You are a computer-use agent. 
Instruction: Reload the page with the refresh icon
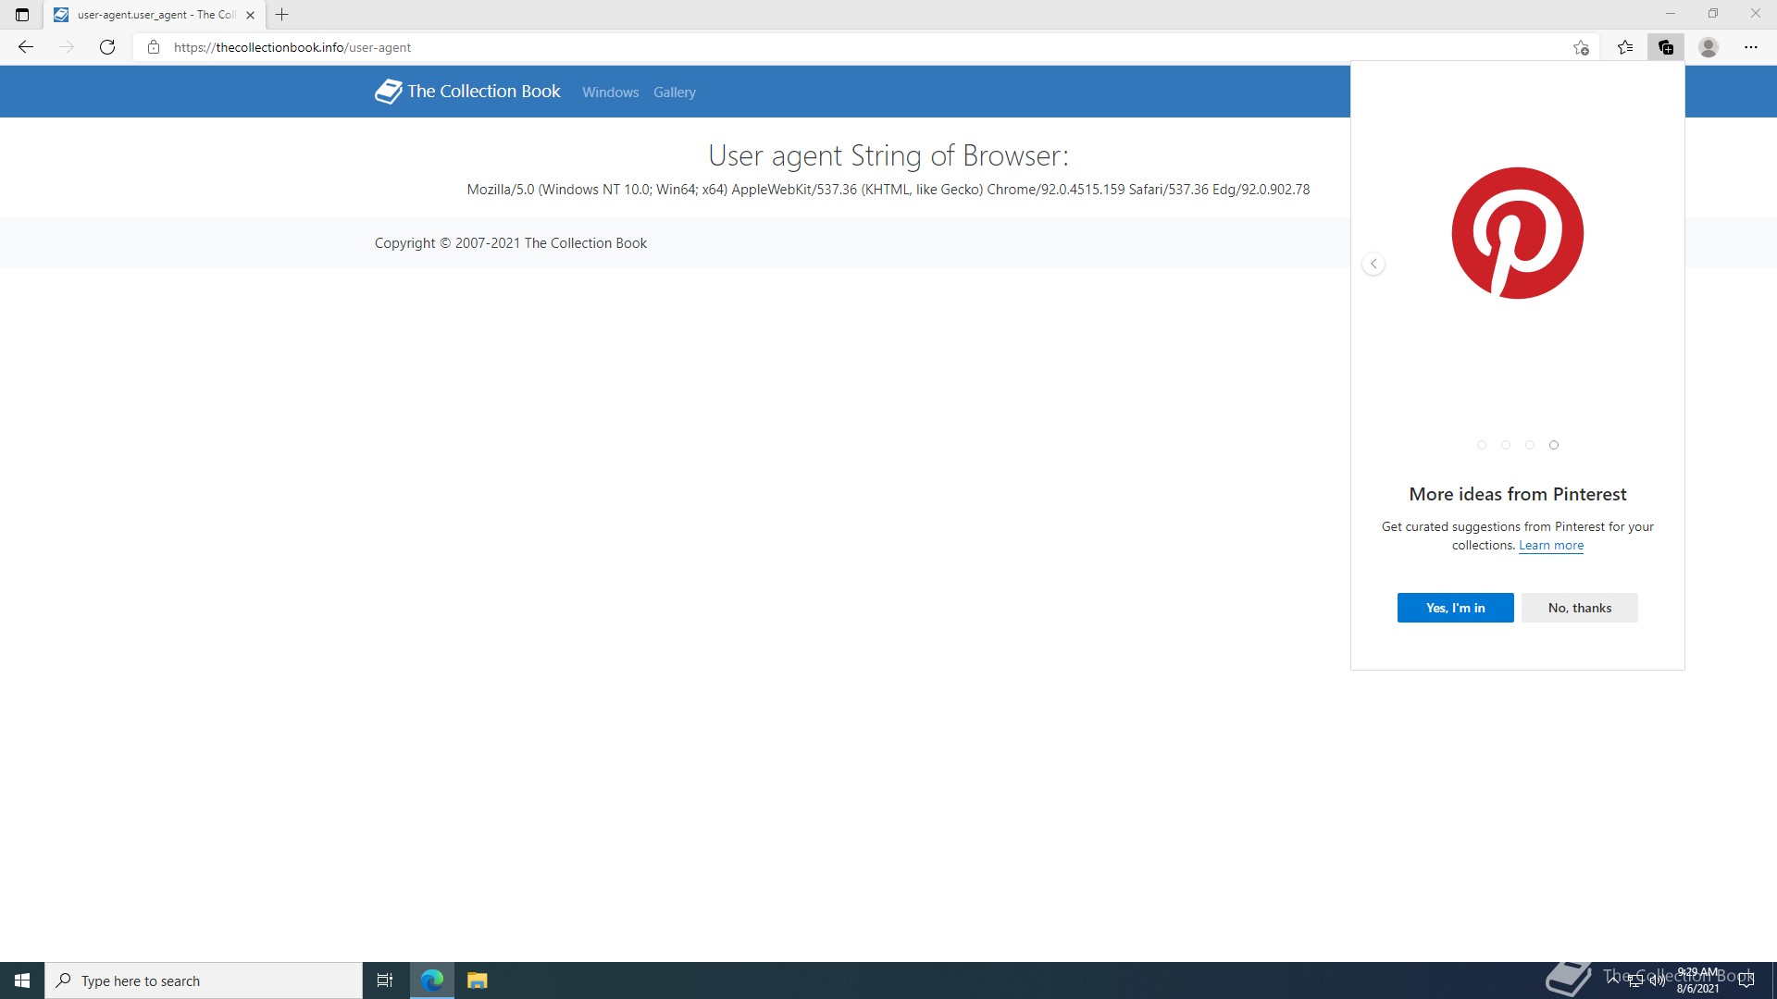click(x=107, y=47)
